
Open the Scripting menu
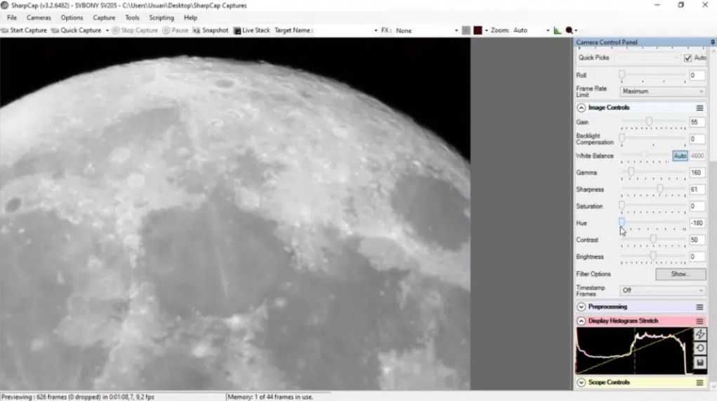coord(162,18)
